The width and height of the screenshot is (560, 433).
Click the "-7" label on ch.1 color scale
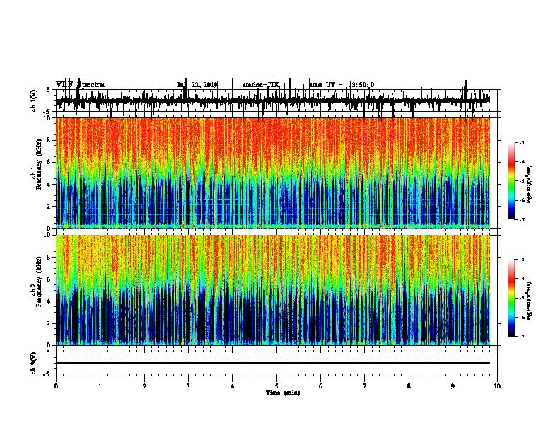(x=521, y=219)
